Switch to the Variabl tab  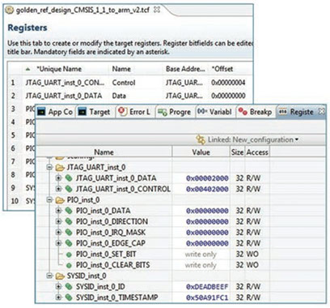click(215, 112)
